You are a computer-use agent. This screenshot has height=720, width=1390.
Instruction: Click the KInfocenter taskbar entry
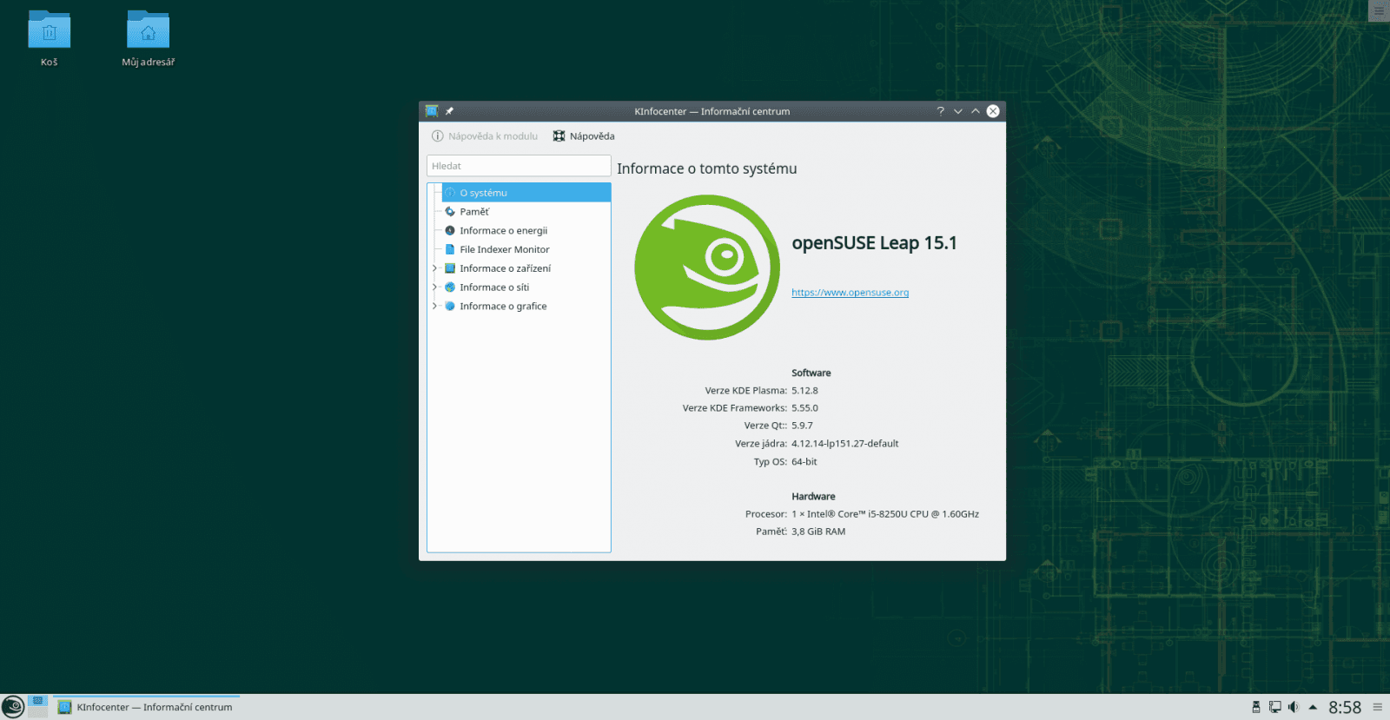pyautogui.click(x=146, y=707)
